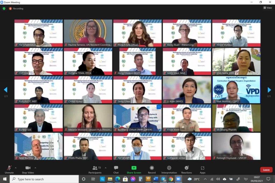275x183 pixels.
Task: Select Mak Monika - CDPO video tile
Action: 236,90
